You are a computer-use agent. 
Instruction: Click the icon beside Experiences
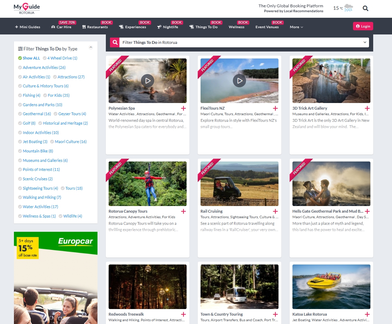(x=121, y=27)
